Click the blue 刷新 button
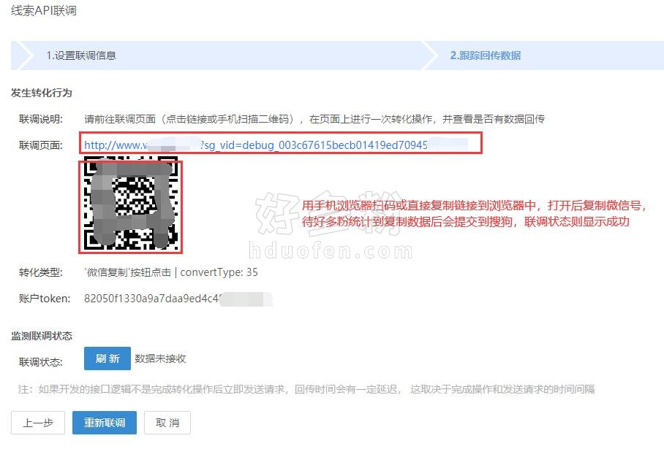Image resolution: width=664 pixels, height=449 pixels. point(107,358)
